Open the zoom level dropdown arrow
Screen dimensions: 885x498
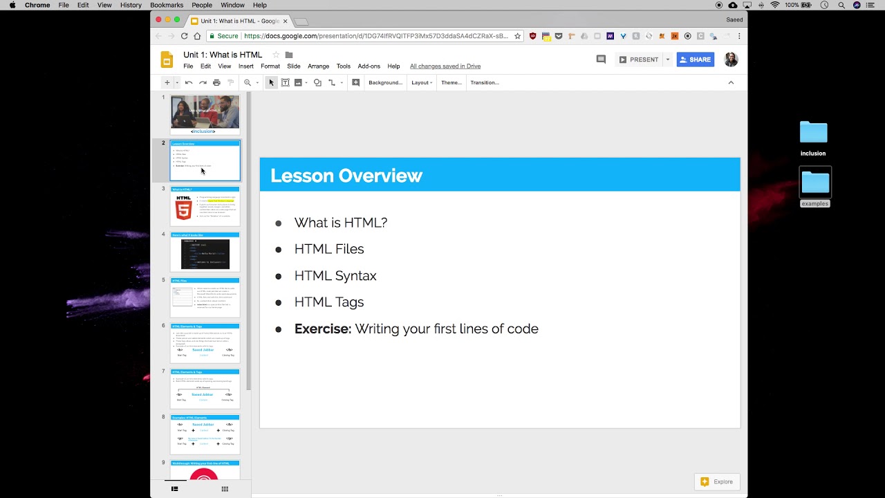tap(257, 83)
